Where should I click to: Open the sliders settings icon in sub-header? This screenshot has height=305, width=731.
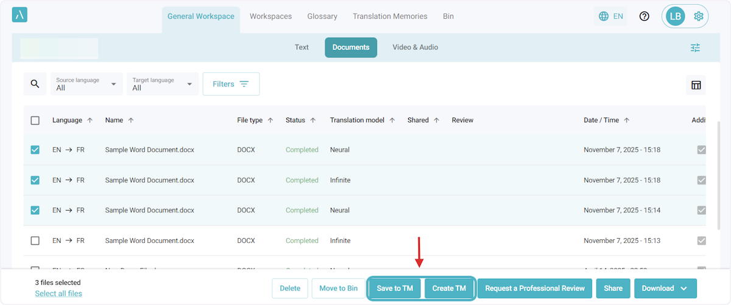coord(695,47)
